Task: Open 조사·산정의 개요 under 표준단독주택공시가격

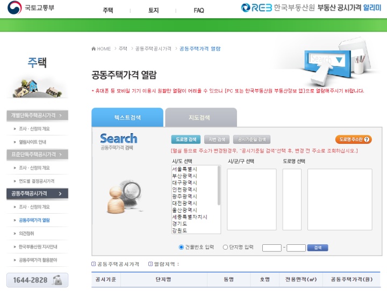Action: point(34,168)
